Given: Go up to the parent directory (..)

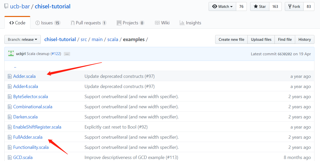Looking at the screenshot, I should click(15, 66).
